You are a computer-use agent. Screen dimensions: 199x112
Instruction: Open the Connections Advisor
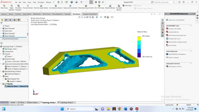pos(56,7)
